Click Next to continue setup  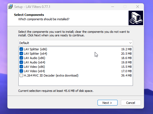point(107,103)
